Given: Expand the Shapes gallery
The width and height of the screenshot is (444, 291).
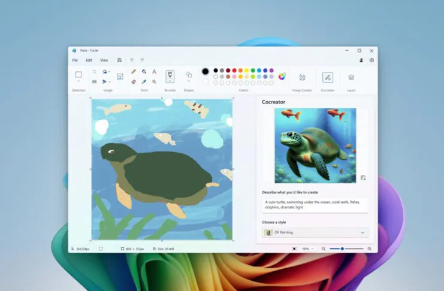Looking at the screenshot, I should (189, 81).
